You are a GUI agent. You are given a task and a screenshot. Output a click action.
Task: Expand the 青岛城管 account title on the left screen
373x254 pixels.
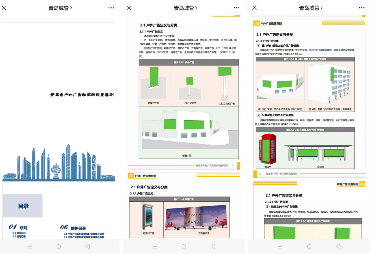(60, 8)
